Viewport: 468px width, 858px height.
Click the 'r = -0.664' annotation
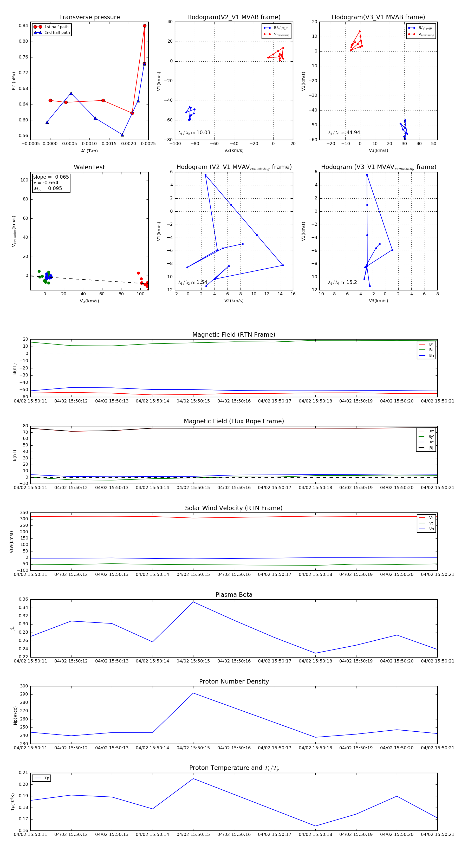coord(46,183)
